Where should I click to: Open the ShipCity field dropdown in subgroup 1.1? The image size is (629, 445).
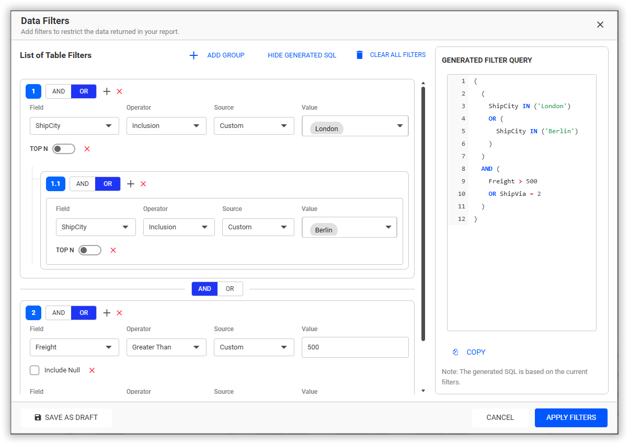tap(96, 227)
